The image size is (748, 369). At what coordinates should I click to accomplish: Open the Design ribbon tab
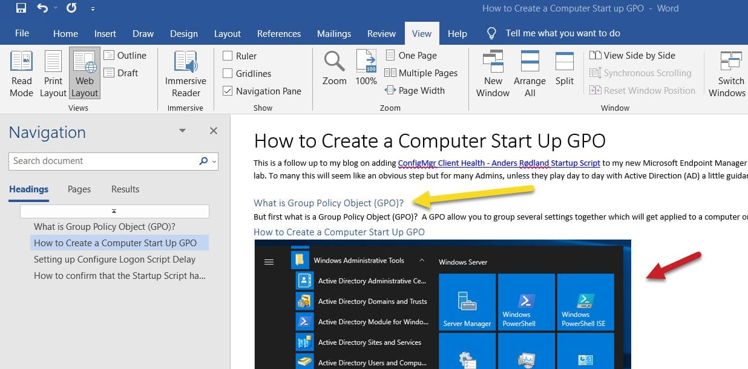coord(183,34)
